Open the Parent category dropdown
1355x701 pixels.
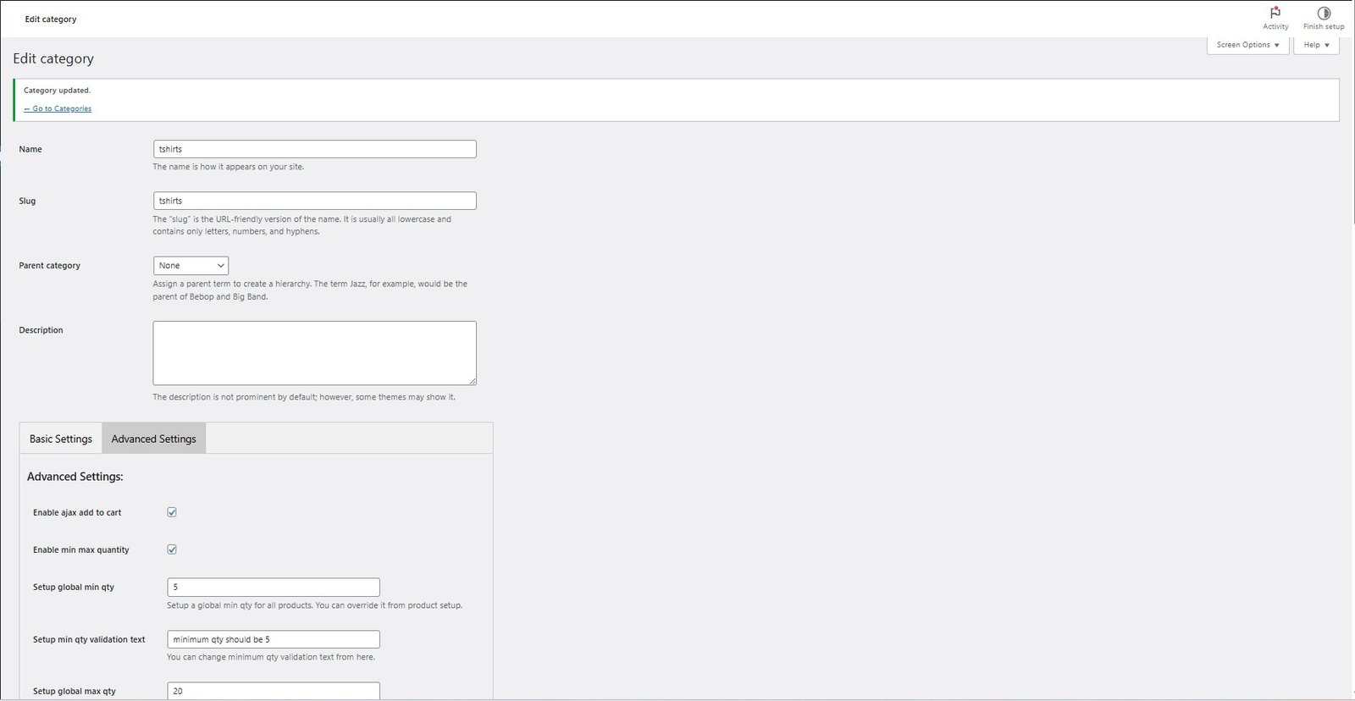tap(191, 266)
